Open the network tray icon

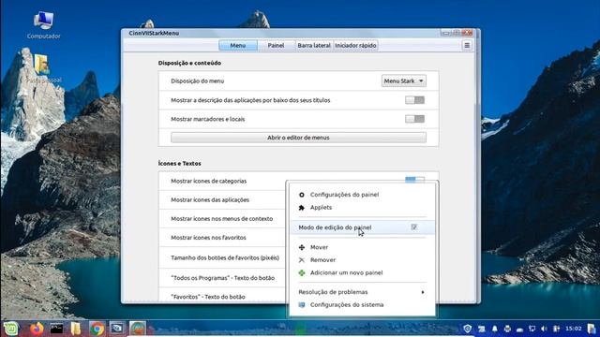[532, 329]
